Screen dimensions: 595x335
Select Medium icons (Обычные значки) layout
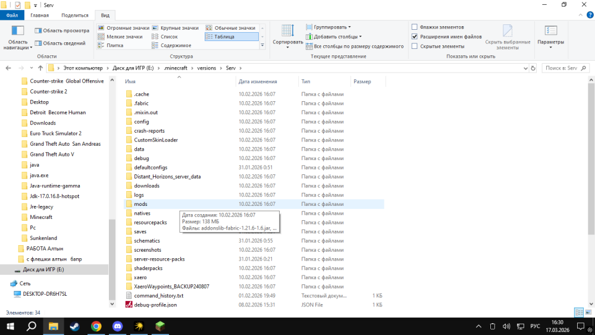coord(231,28)
